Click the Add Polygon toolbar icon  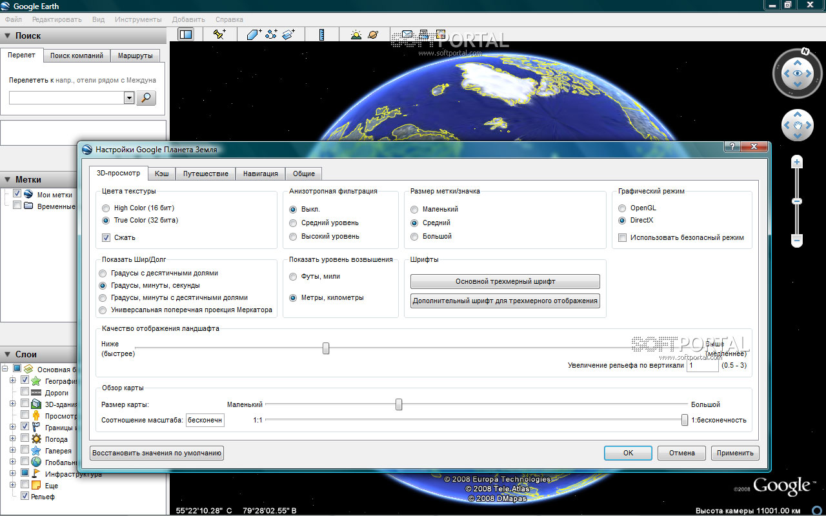tap(254, 34)
